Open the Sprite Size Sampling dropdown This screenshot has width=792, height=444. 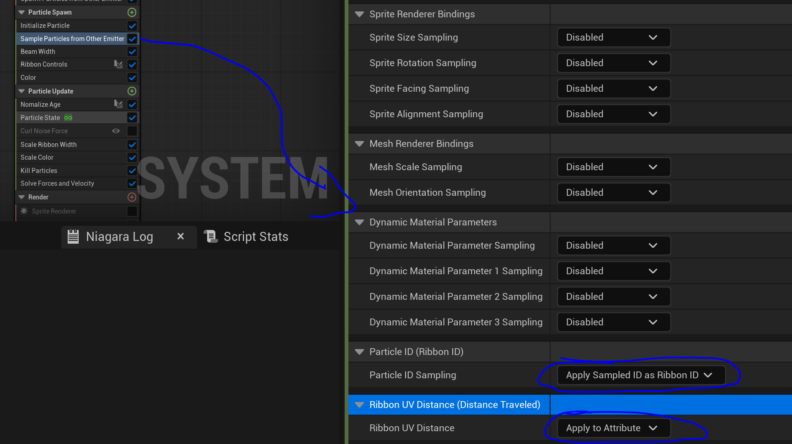pos(614,37)
